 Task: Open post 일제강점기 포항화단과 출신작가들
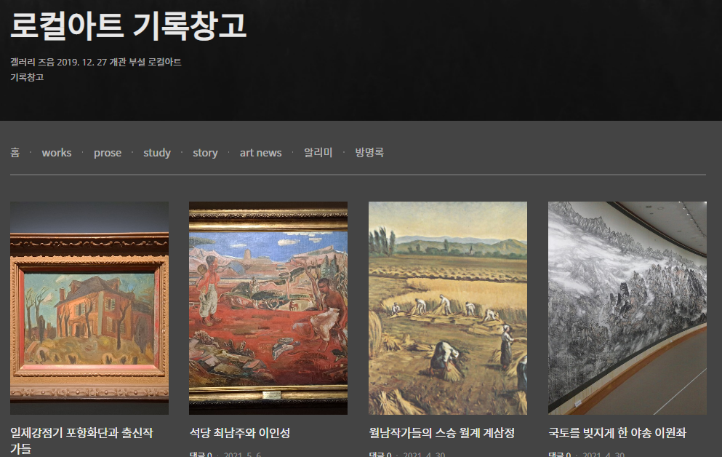pos(81,440)
